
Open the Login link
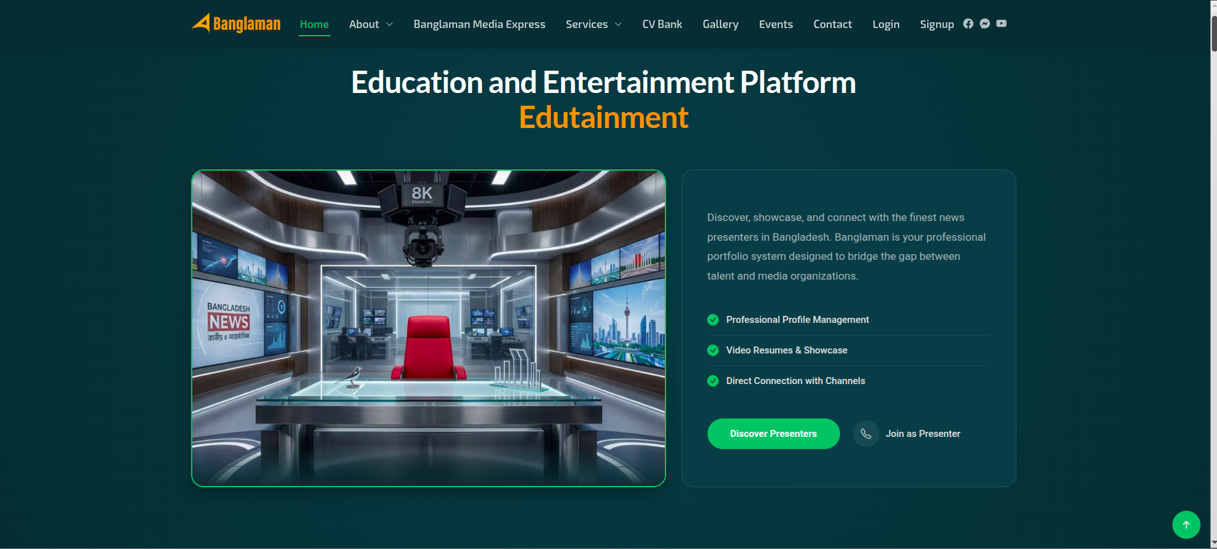click(x=886, y=24)
